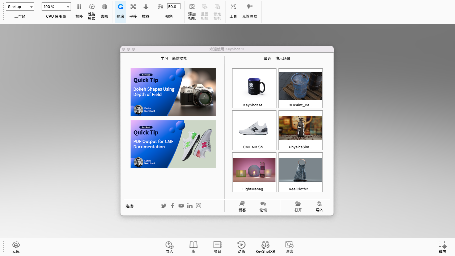
Task: Click the Twitter icon
Action: pyautogui.click(x=164, y=206)
